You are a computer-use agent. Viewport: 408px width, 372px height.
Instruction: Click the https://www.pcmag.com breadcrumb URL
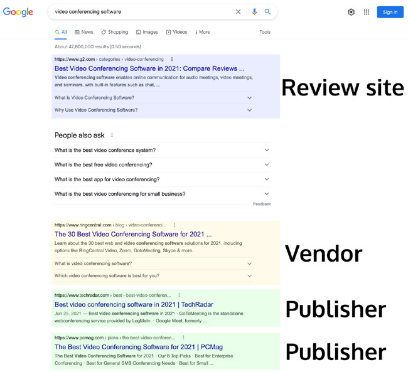(79, 337)
